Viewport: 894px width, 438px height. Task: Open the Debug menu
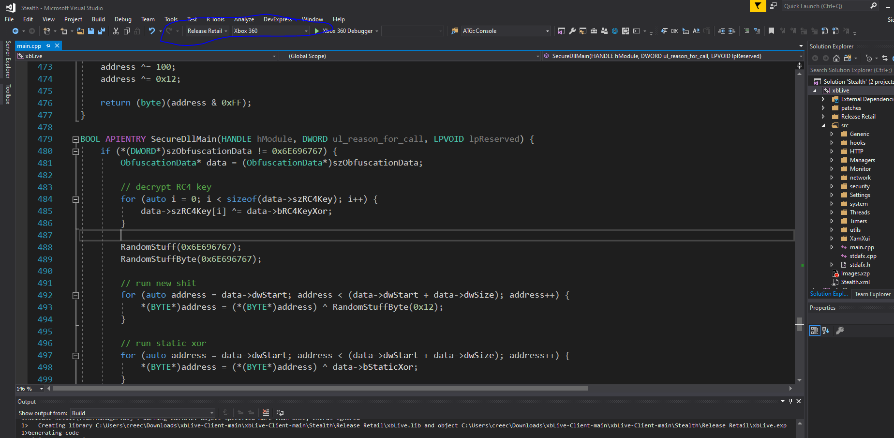(x=123, y=19)
